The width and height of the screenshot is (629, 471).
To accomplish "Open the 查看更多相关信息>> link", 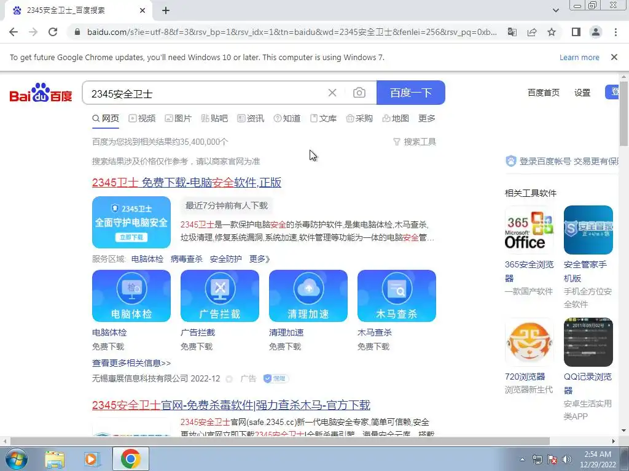I will click(131, 363).
